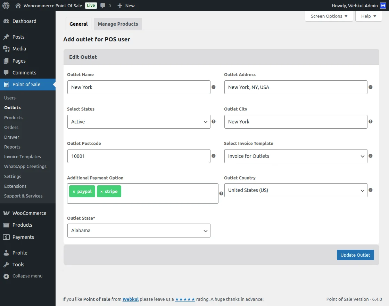Click help icon beside Outlet Name field
The height and width of the screenshot is (306, 389).
click(x=214, y=87)
